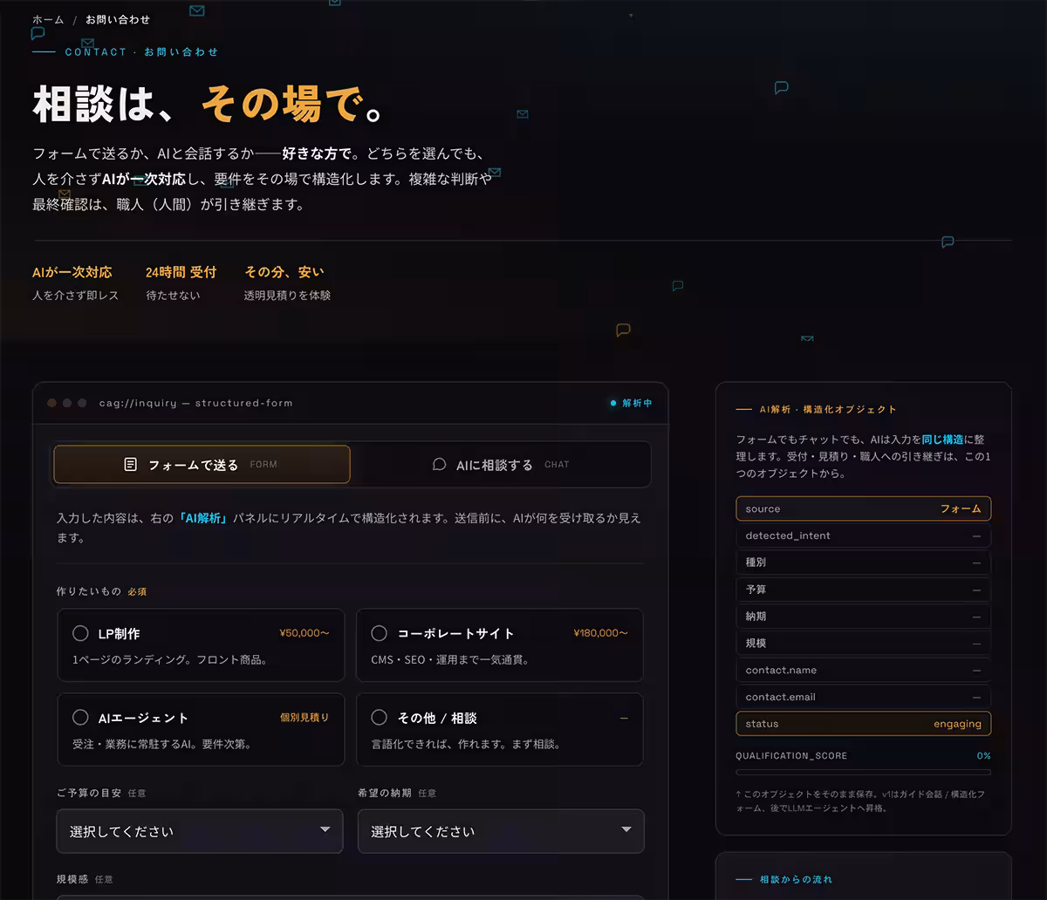Click the その分、安い feature heading
The height and width of the screenshot is (900, 1047).
point(284,272)
